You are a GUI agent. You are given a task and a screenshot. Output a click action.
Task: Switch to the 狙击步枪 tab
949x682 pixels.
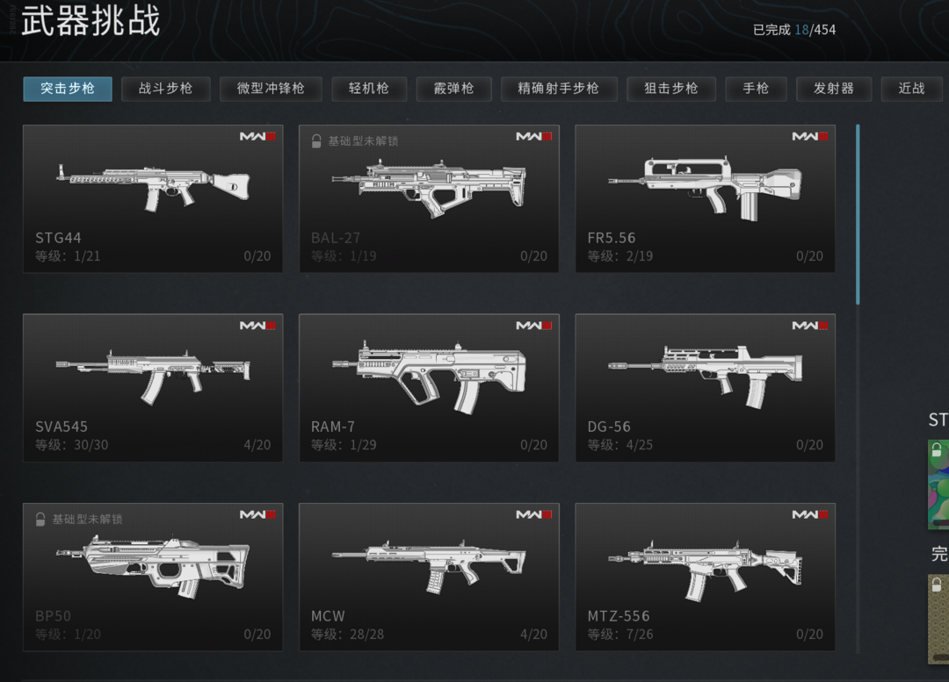[x=671, y=89]
